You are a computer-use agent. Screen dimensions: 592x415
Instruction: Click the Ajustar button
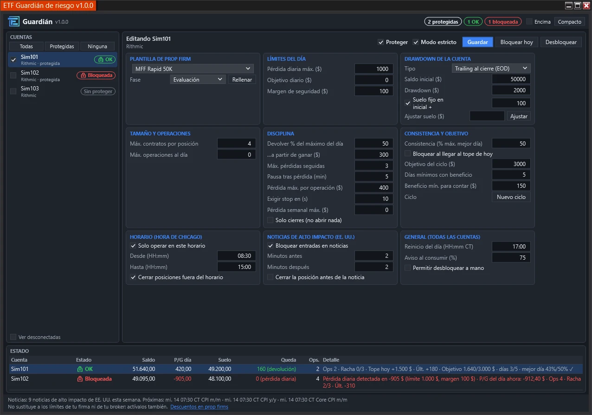click(519, 116)
